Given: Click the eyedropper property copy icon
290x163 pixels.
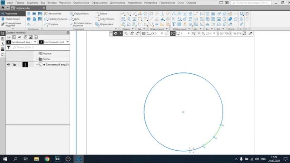Looking at the screenshot, I should click(x=250, y=34).
